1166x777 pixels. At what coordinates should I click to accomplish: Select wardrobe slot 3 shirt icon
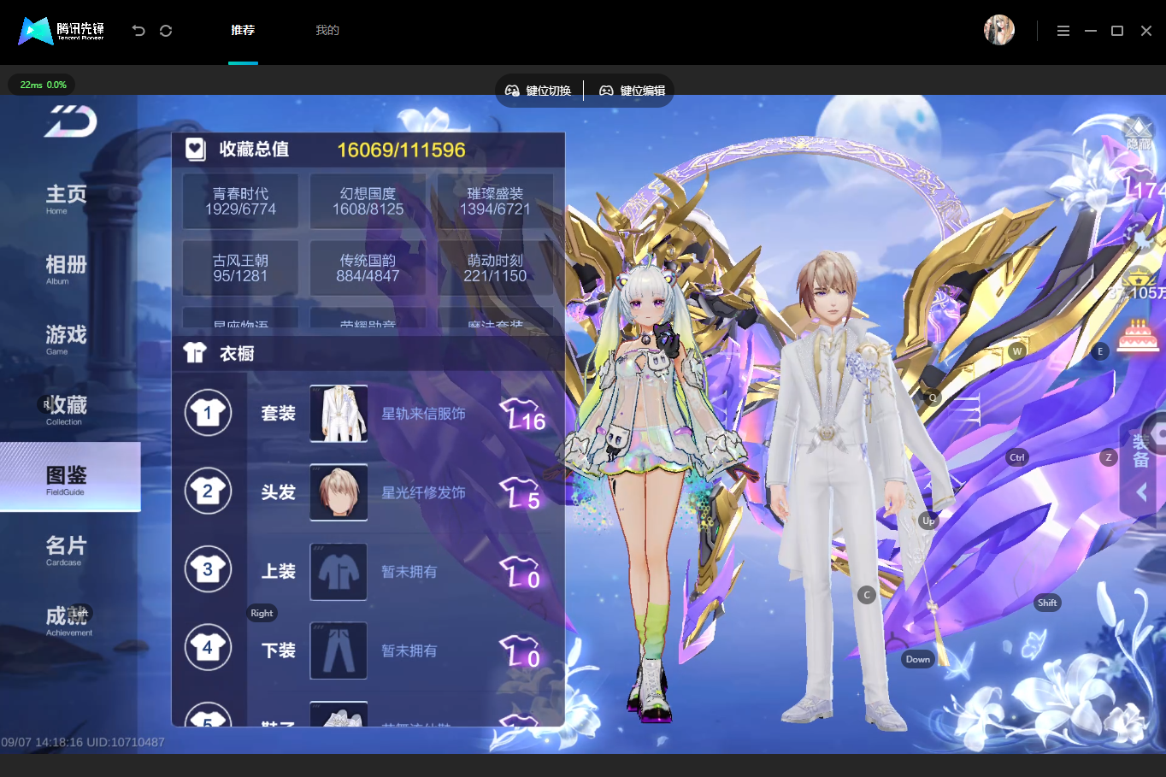tap(208, 569)
